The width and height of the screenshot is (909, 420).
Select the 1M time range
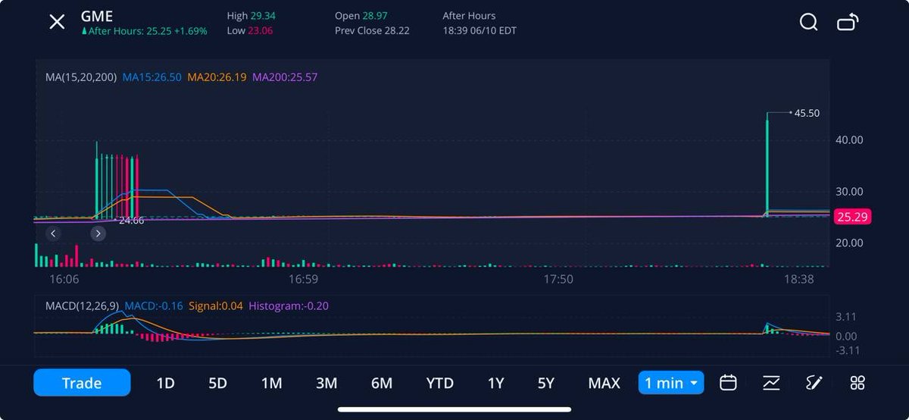pyautogui.click(x=271, y=384)
